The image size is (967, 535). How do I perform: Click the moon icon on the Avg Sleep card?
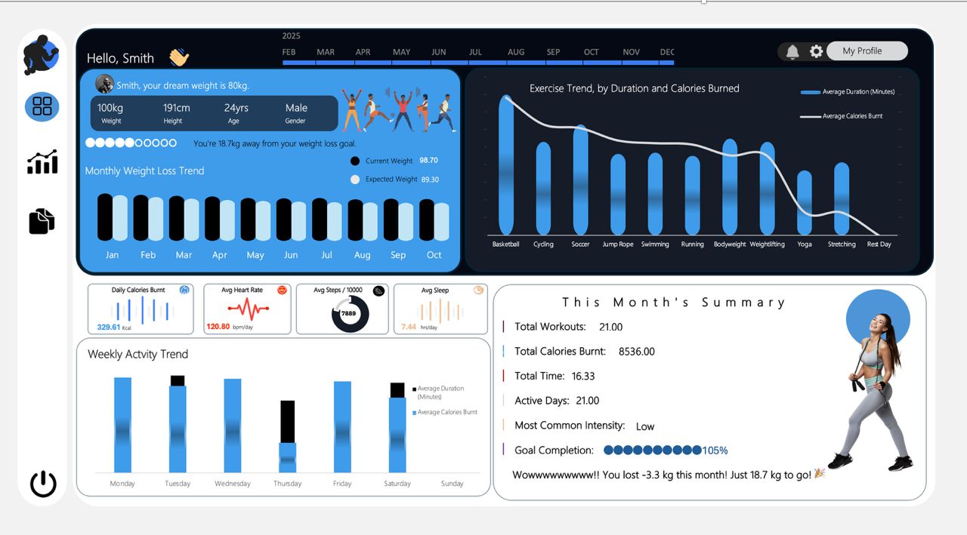[x=477, y=289]
